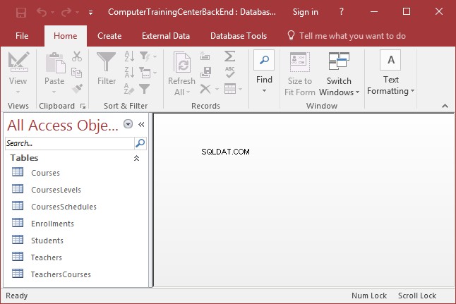Image resolution: width=456 pixels, height=304 pixels.
Task: Expand the View dropdown arrow
Action: coord(18,92)
